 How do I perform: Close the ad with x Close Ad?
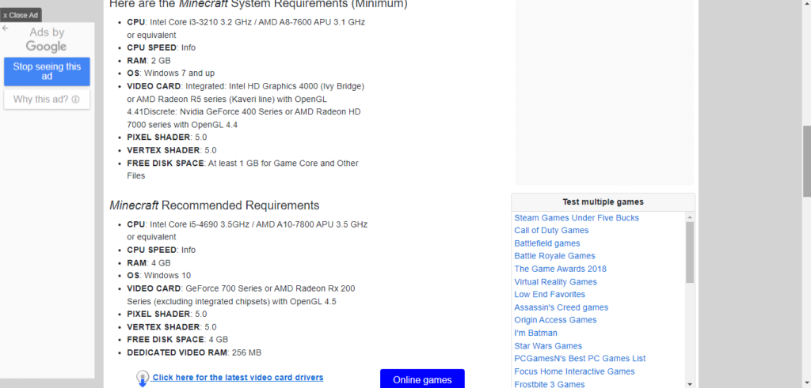21,16
